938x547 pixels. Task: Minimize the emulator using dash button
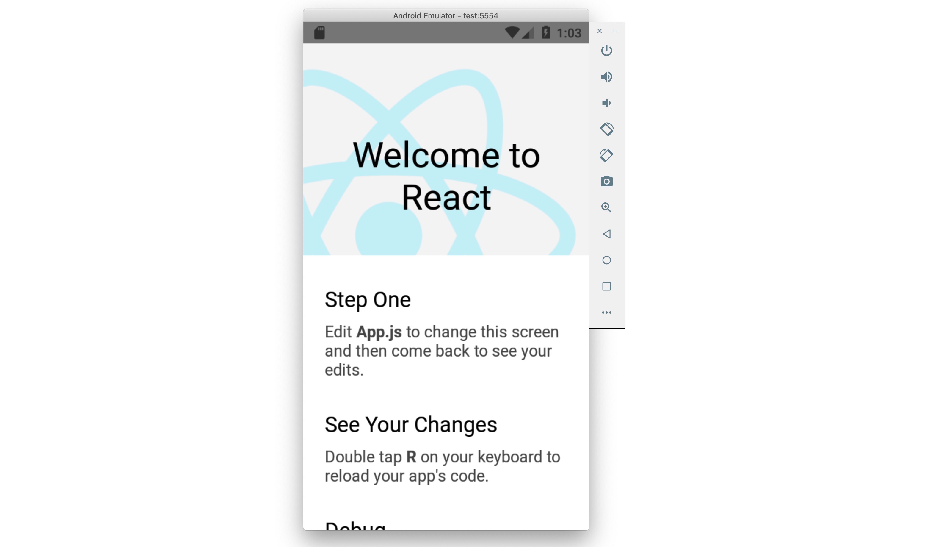point(614,31)
